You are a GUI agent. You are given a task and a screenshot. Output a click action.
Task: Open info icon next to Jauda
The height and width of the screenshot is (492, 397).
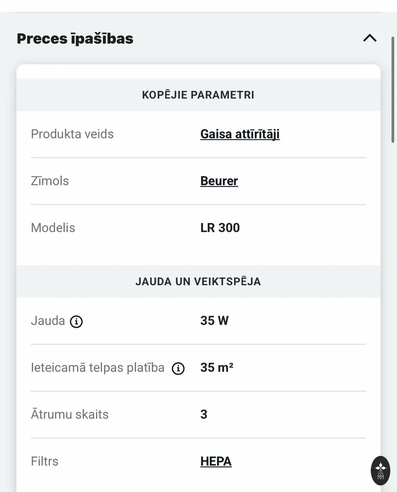tap(76, 322)
